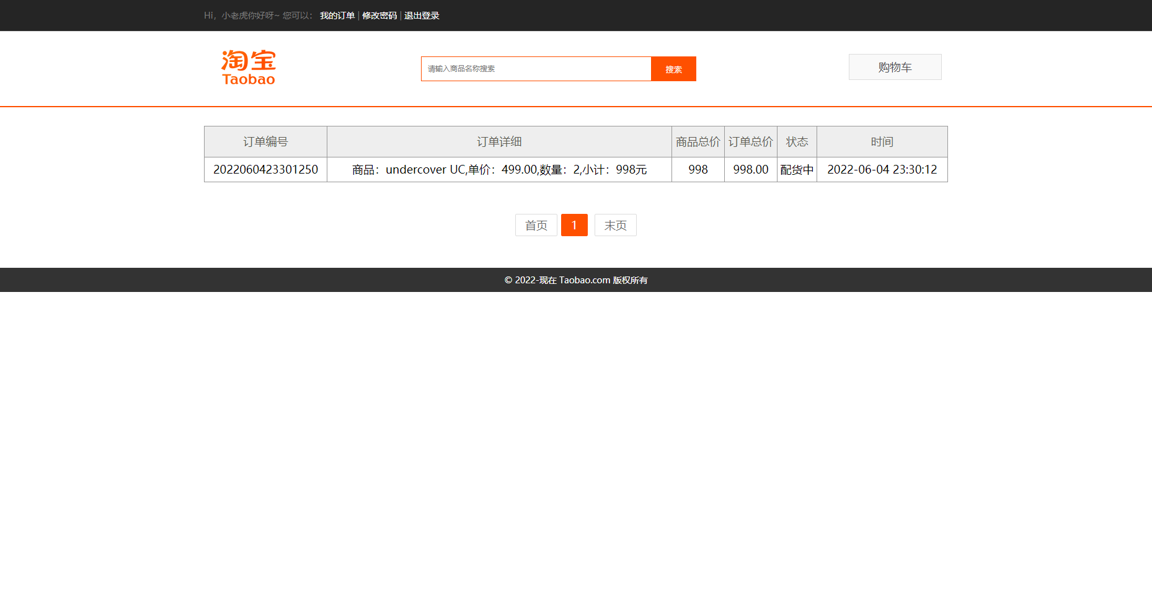Click the 订单编号 column header
1152x592 pixels.
point(265,142)
